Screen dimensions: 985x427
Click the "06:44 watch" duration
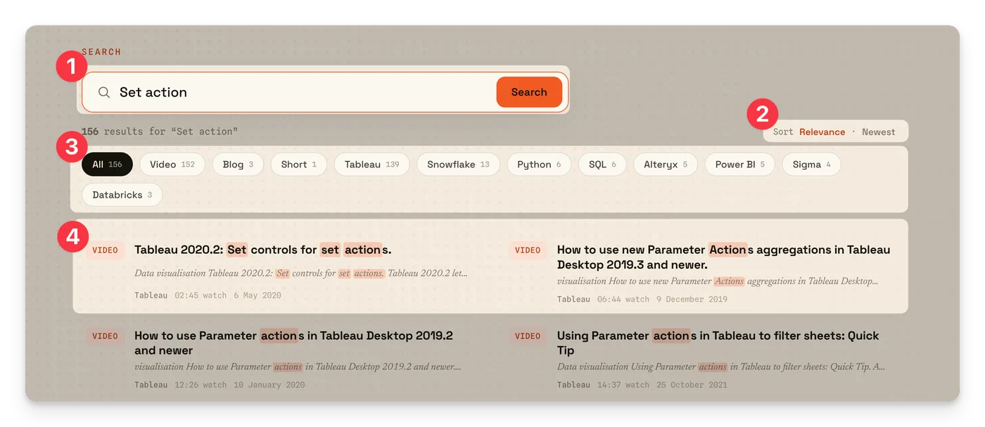tap(623, 299)
